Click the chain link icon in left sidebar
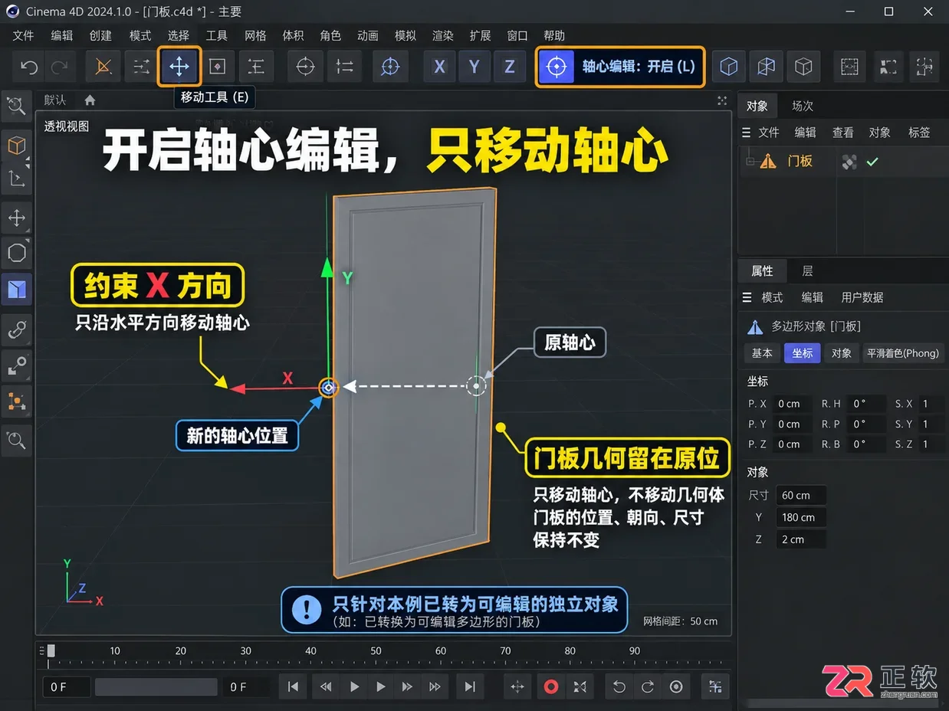 coord(16,329)
